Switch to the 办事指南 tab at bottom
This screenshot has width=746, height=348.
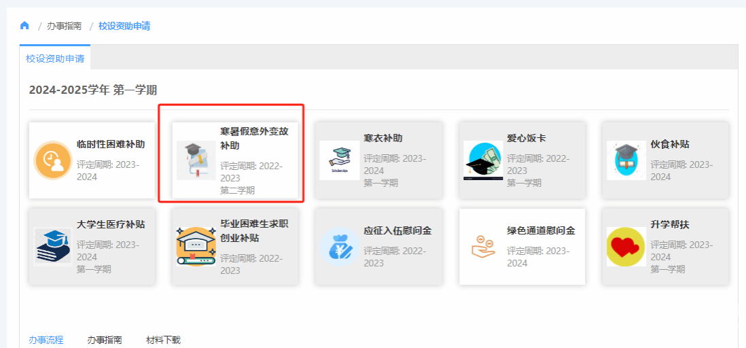coord(105,340)
